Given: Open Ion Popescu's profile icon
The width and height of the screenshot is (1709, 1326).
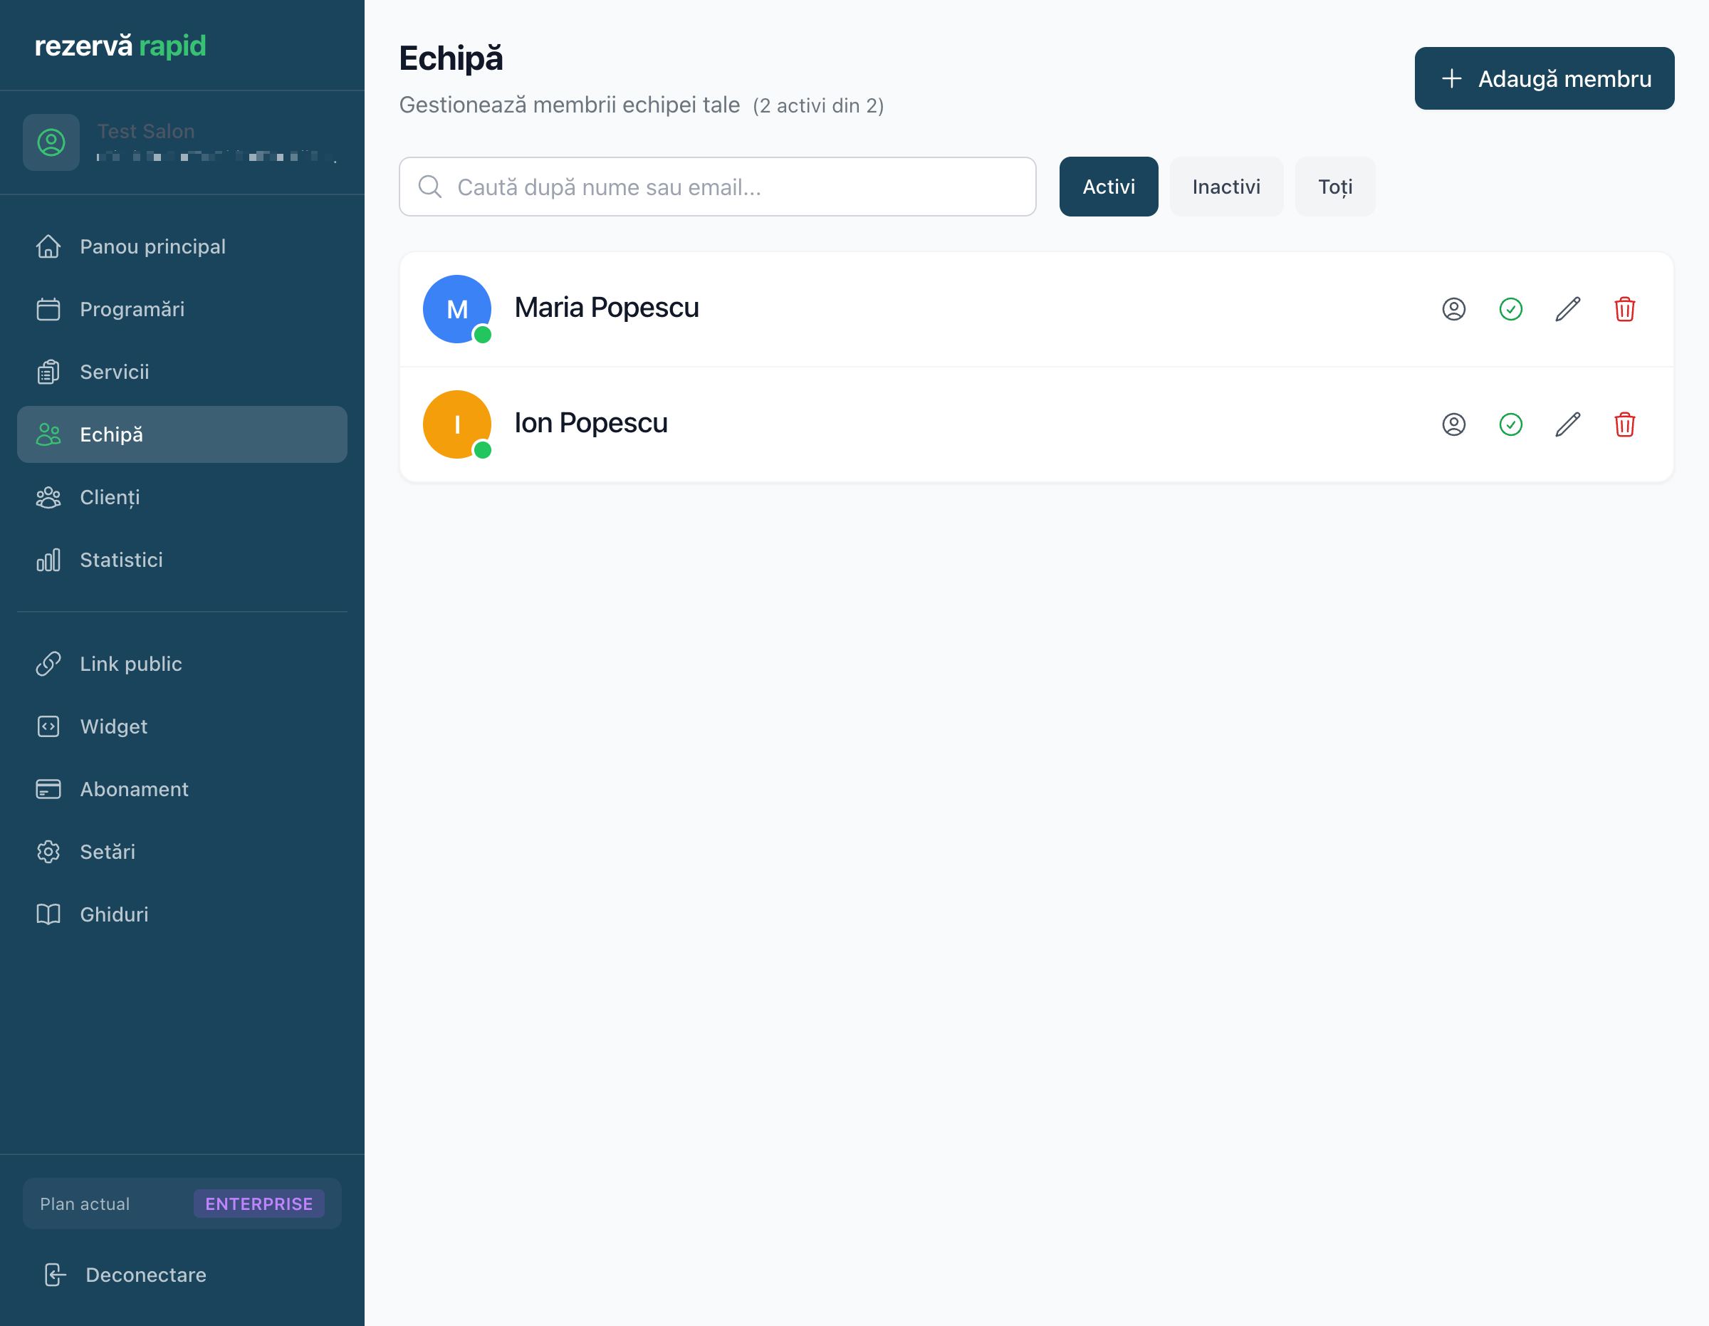Looking at the screenshot, I should (x=1453, y=424).
